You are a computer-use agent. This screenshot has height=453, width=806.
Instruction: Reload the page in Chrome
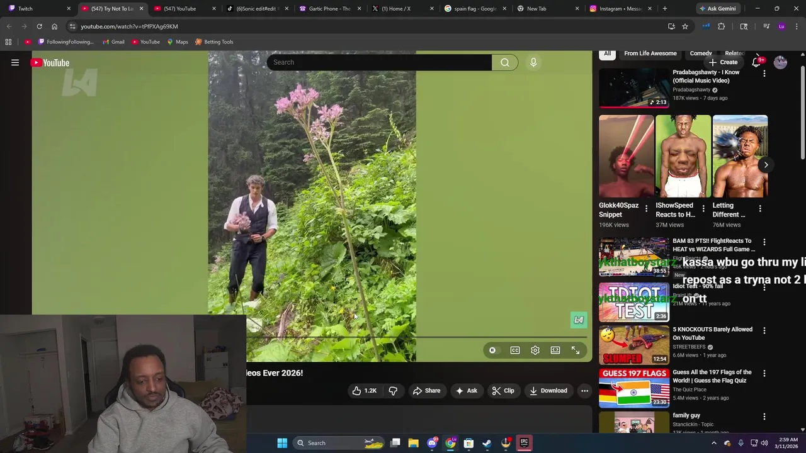coord(39,26)
